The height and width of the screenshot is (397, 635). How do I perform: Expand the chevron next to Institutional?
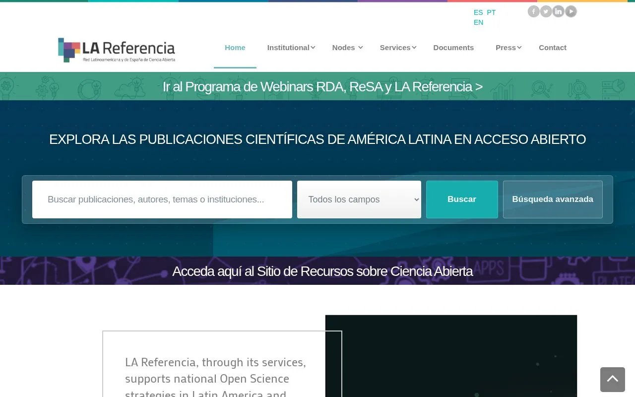[x=313, y=48]
